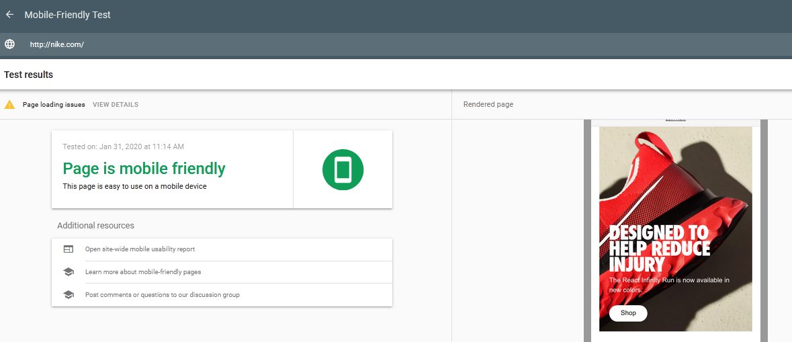Image resolution: width=792 pixels, height=342 pixels.
Task: Click the Mobile-Friendly Test title
Action: pos(67,15)
